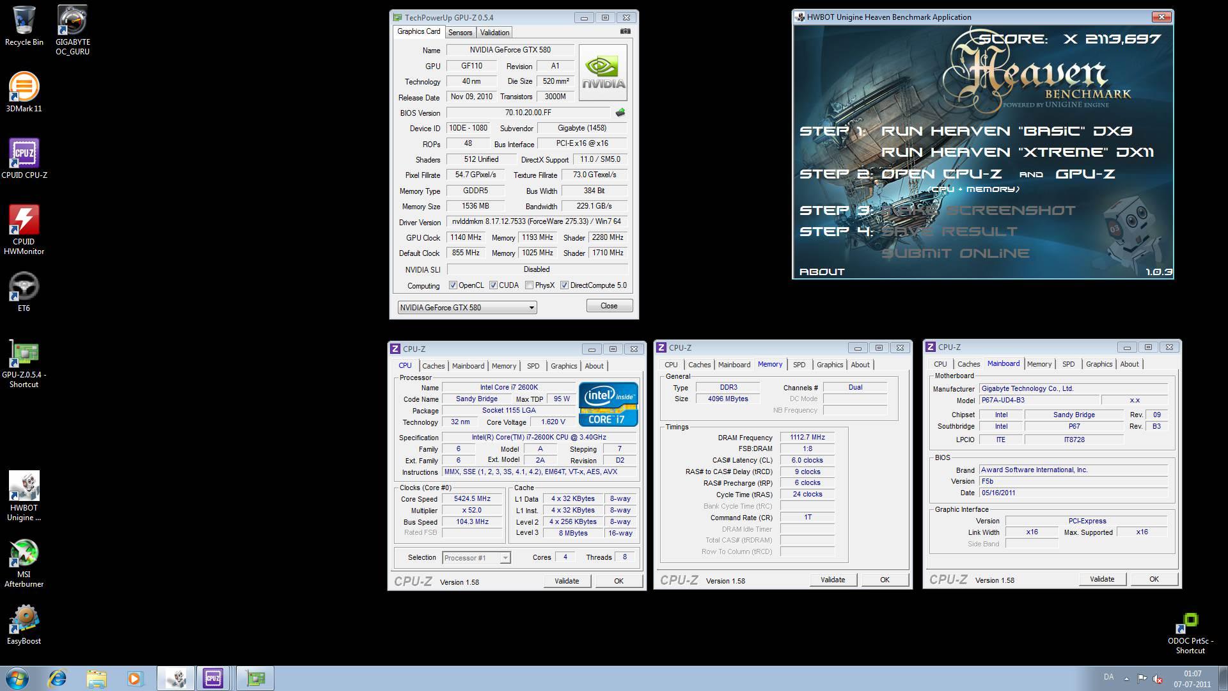Launch GIGABYTE OC_GURU desktop shortcut
The image size is (1228, 691).
point(72,30)
